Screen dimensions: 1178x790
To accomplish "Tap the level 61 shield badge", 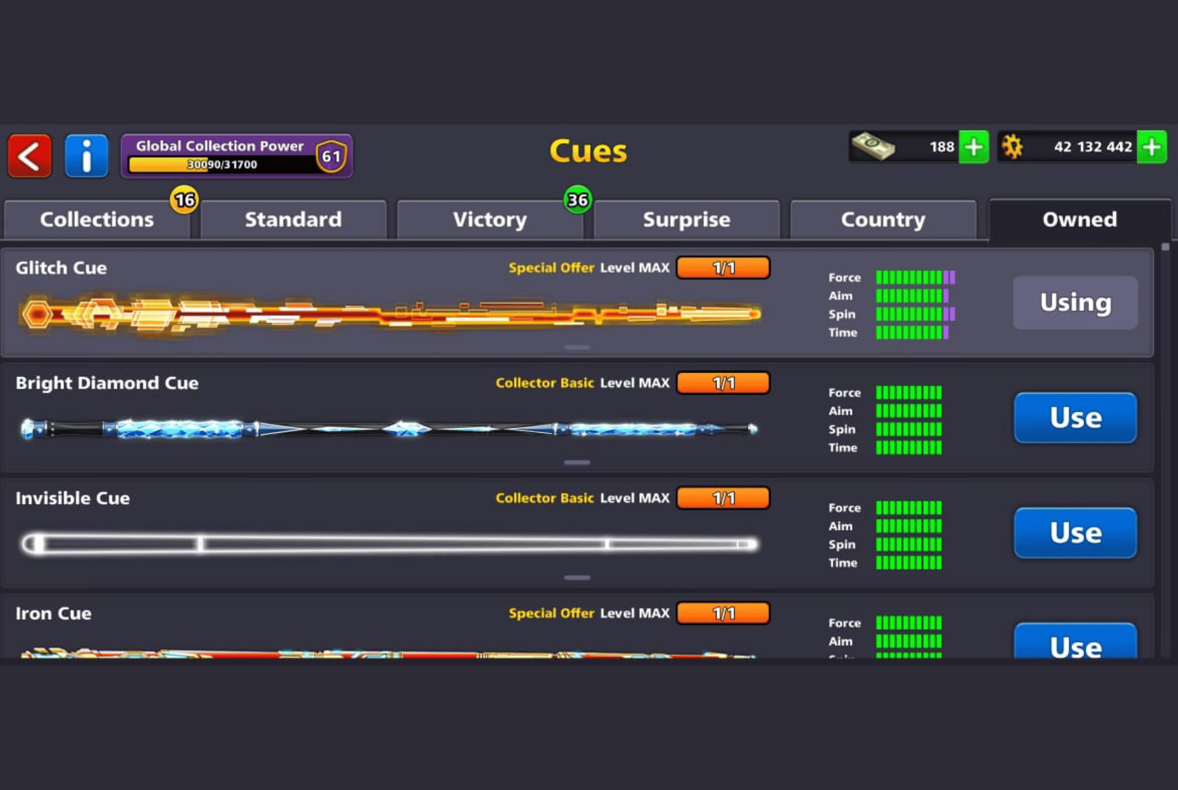I will 331,156.
